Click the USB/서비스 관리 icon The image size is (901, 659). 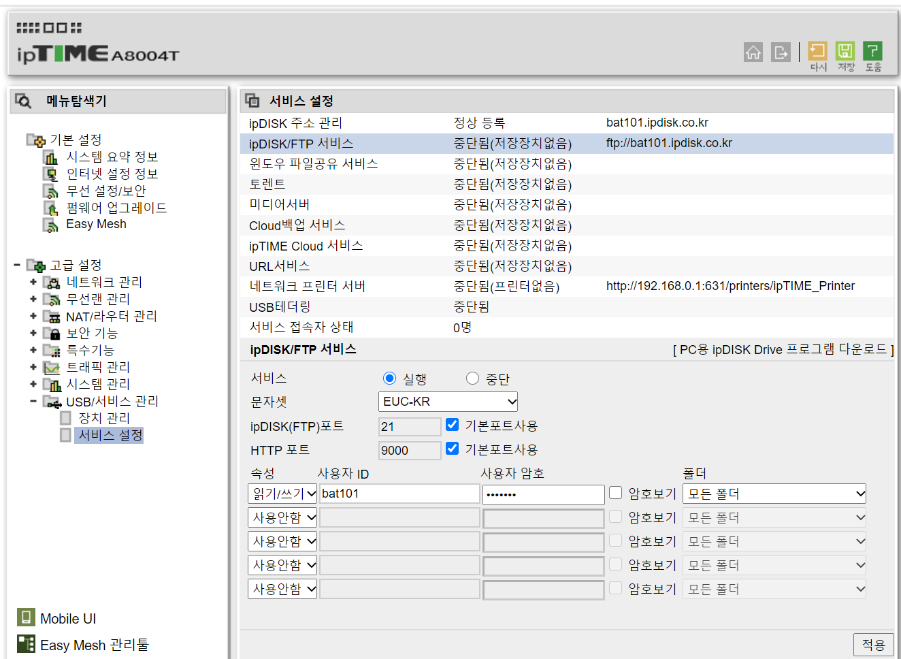pyautogui.click(x=52, y=402)
